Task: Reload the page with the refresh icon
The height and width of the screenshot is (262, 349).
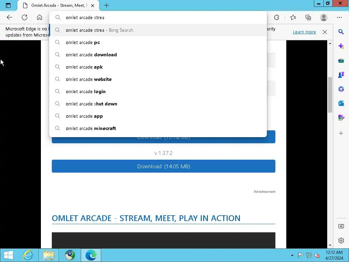Action: click(x=25, y=17)
